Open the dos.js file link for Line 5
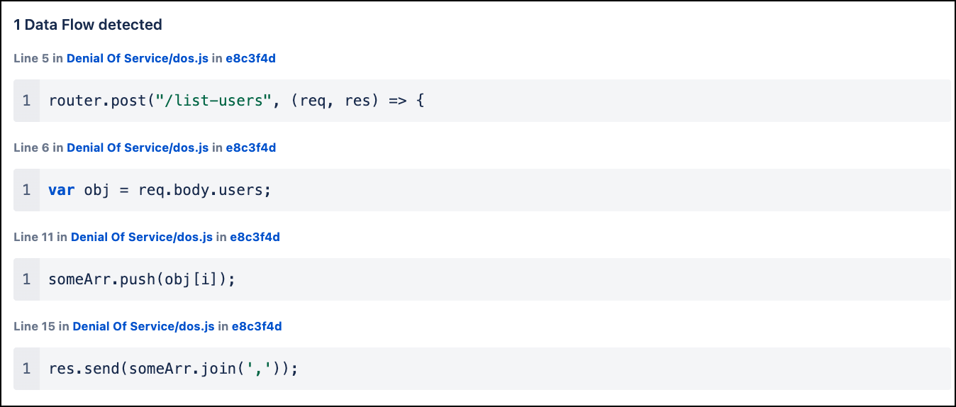The image size is (956, 407). 138,58
